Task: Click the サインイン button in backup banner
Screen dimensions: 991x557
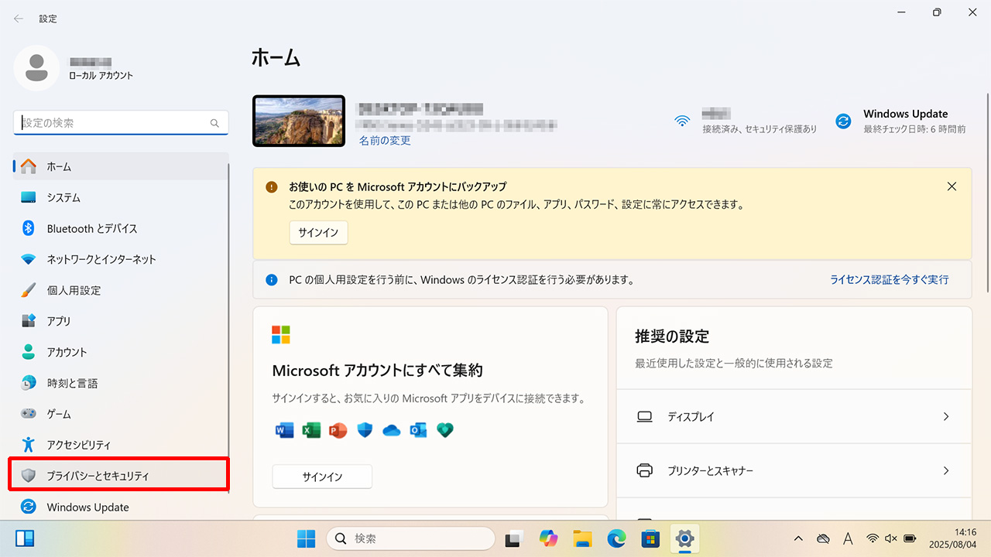Action: point(318,233)
